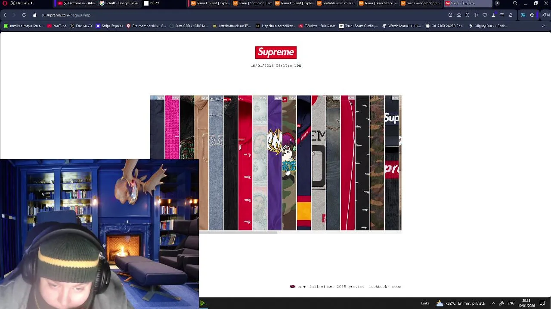This screenshot has width=551, height=309.
Task: Select the camo jacket with cartoon product strip
Action: point(289,163)
